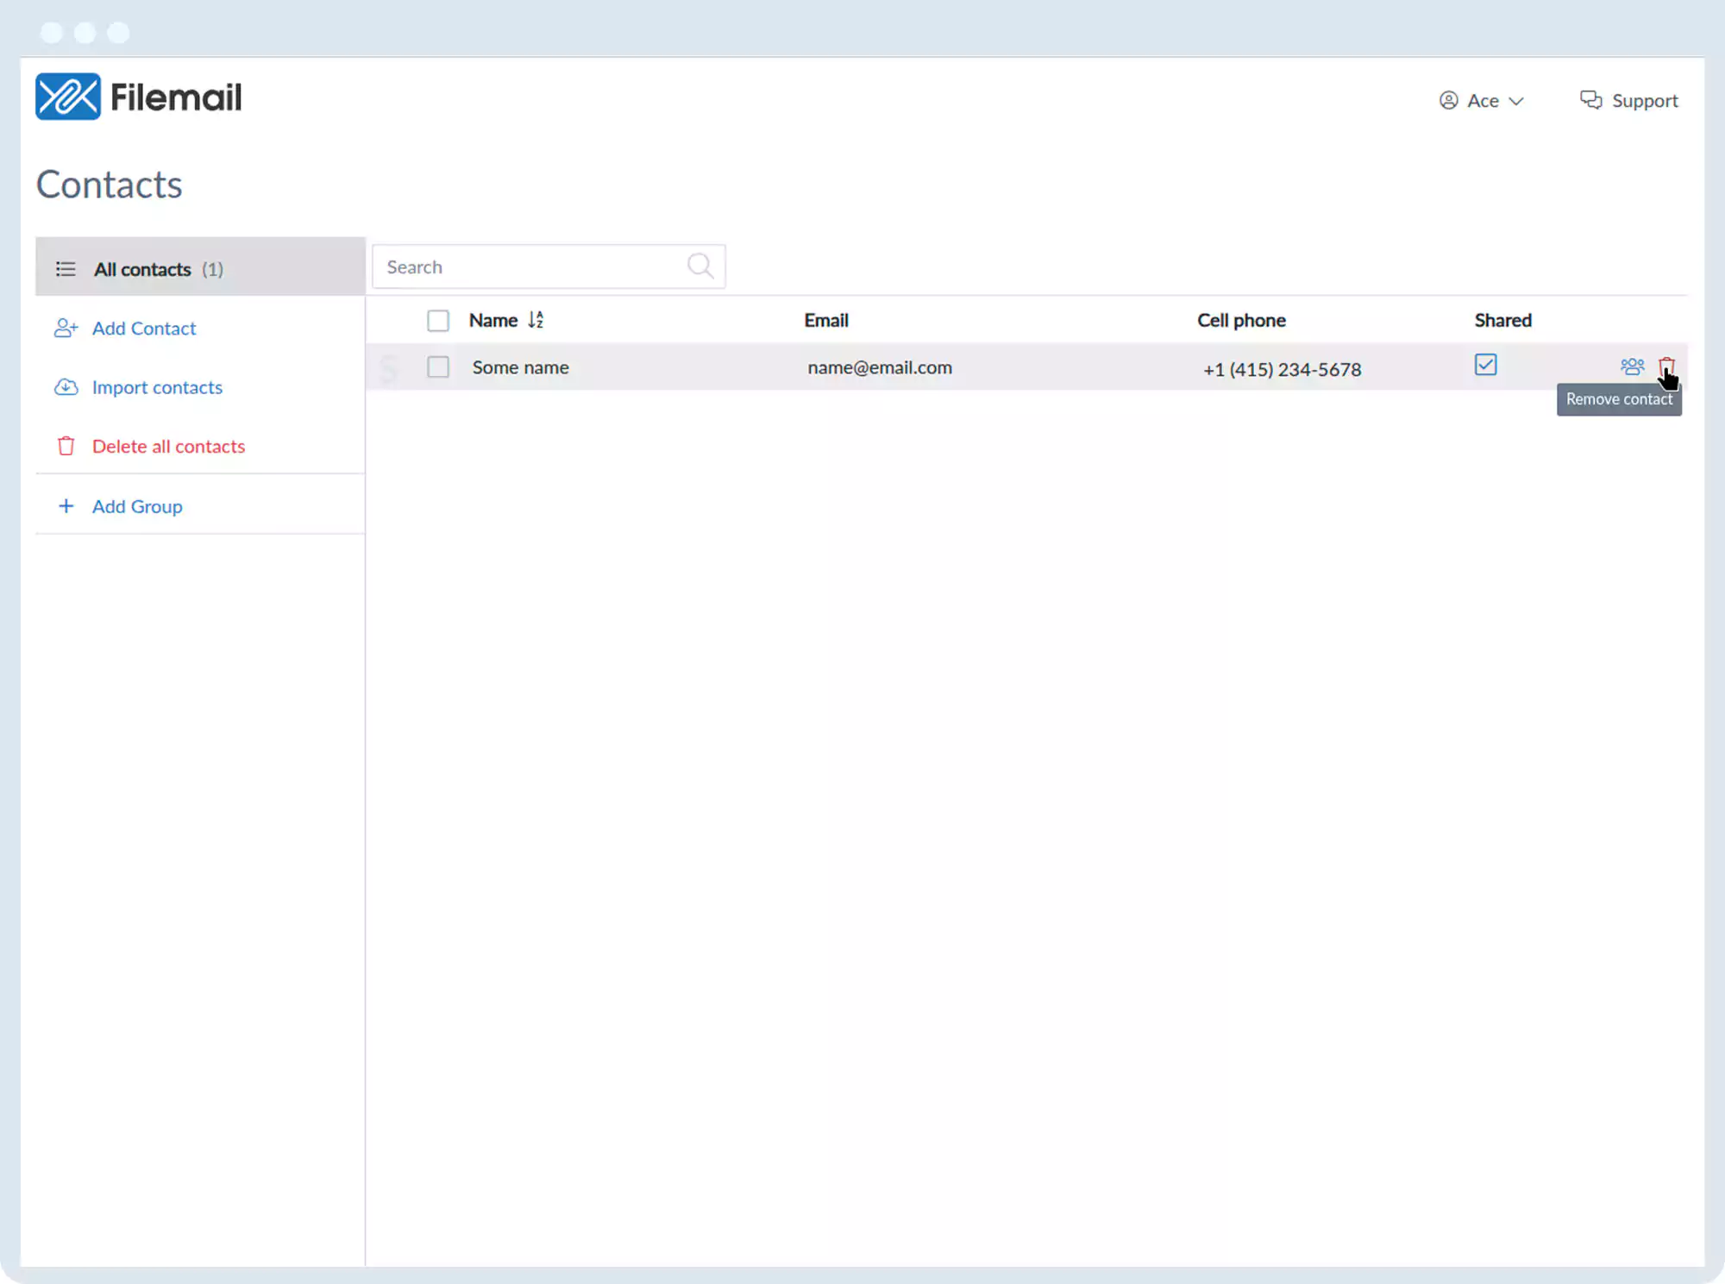The image size is (1725, 1284).
Task: Click Delete all contacts link
Action: pyautogui.click(x=168, y=447)
